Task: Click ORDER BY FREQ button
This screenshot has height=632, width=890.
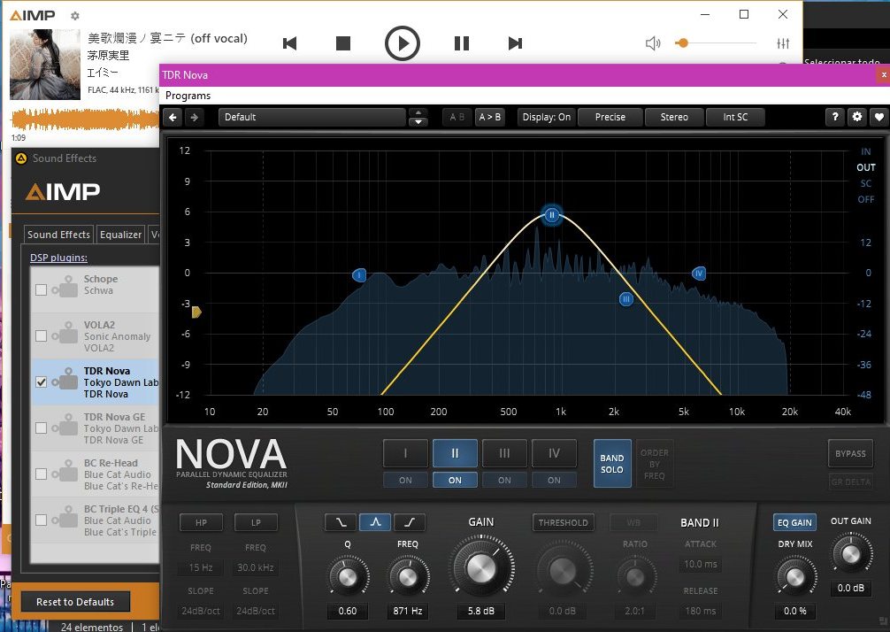Action: 655,463
